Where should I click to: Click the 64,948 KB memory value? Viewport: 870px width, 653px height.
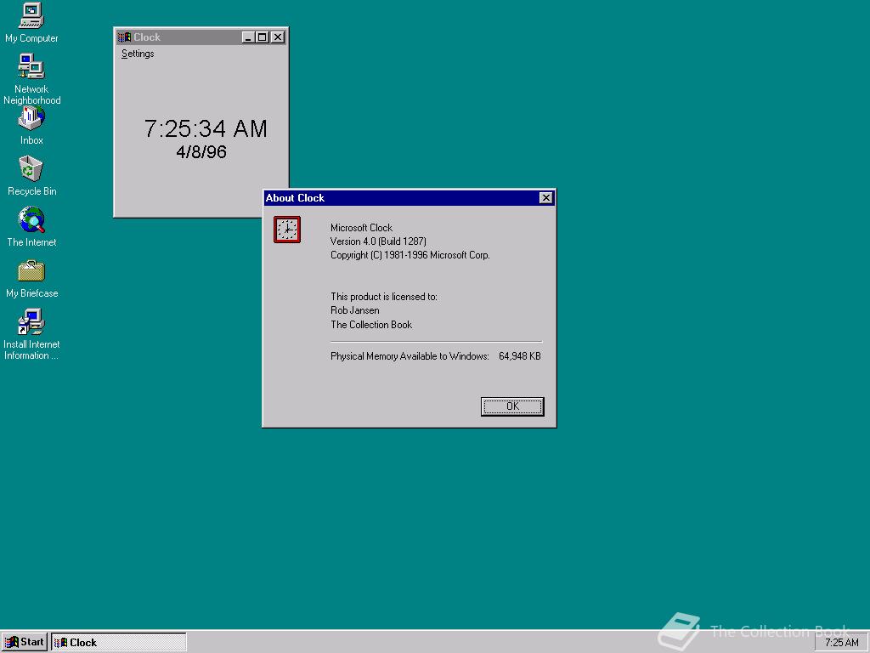519,356
